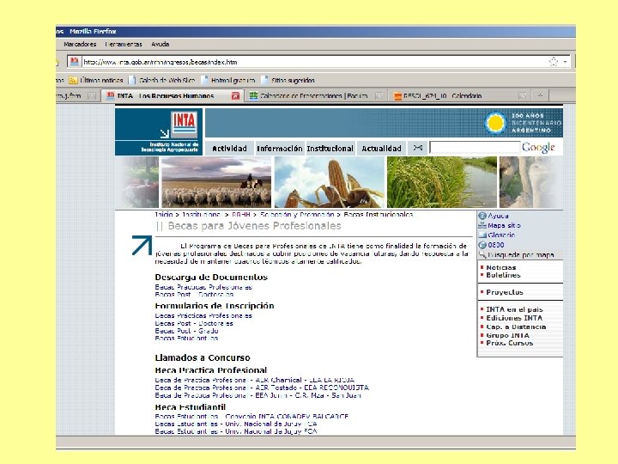Click the sheep herd banner photo
Screen dimensions: 618x464
[x=216, y=182]
